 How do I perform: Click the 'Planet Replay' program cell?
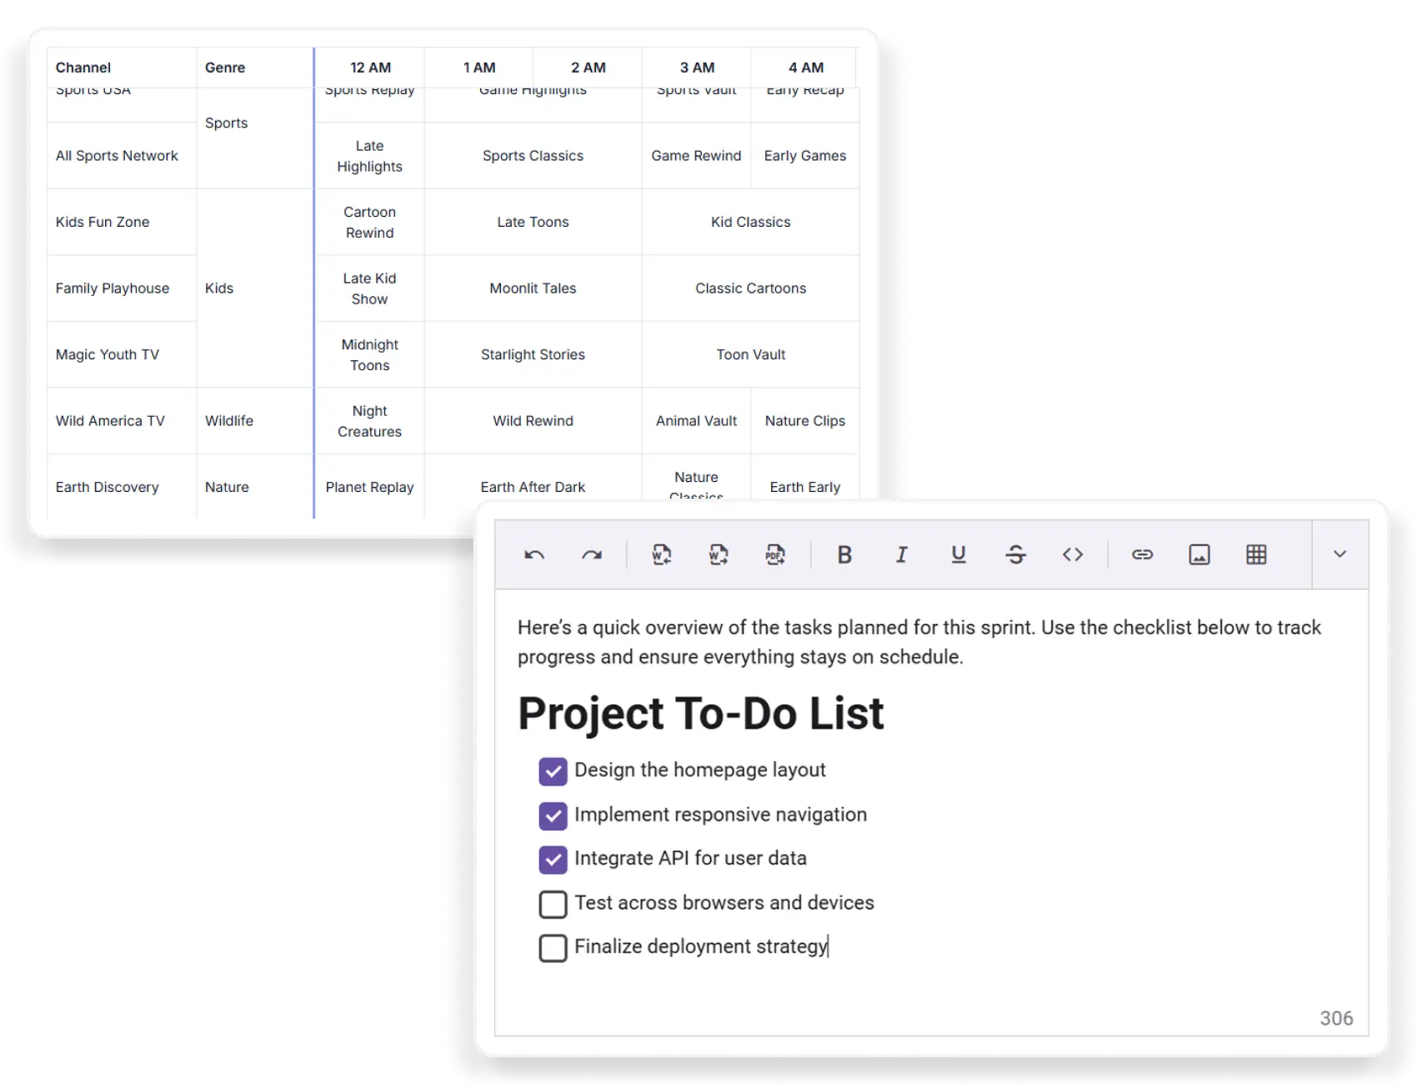click(x=370, y=487)
